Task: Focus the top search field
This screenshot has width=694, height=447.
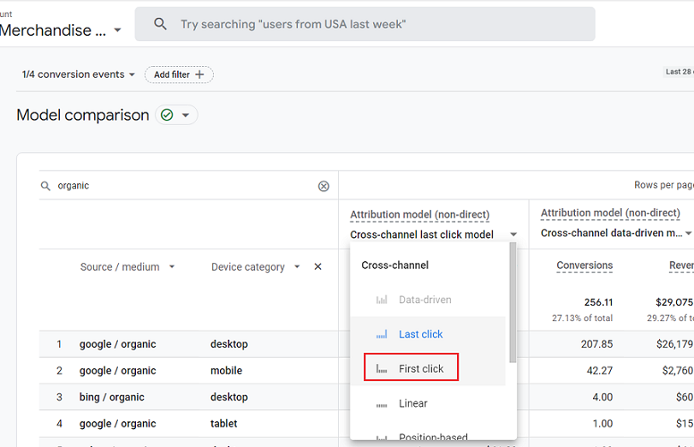Action: [365, 24]
